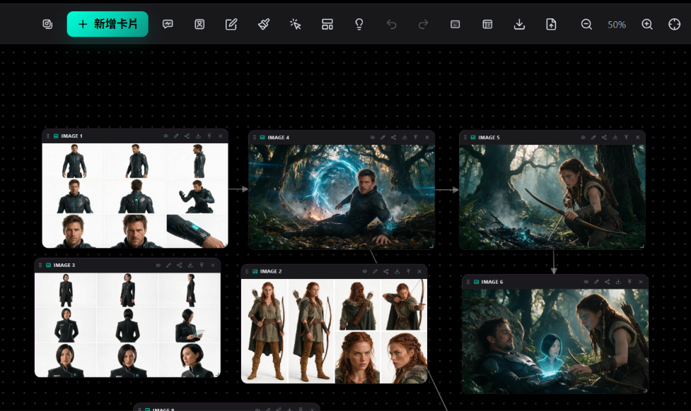Click the drag handle on IMAGE 1 card

pyautogui.click(x=48, y=136)
